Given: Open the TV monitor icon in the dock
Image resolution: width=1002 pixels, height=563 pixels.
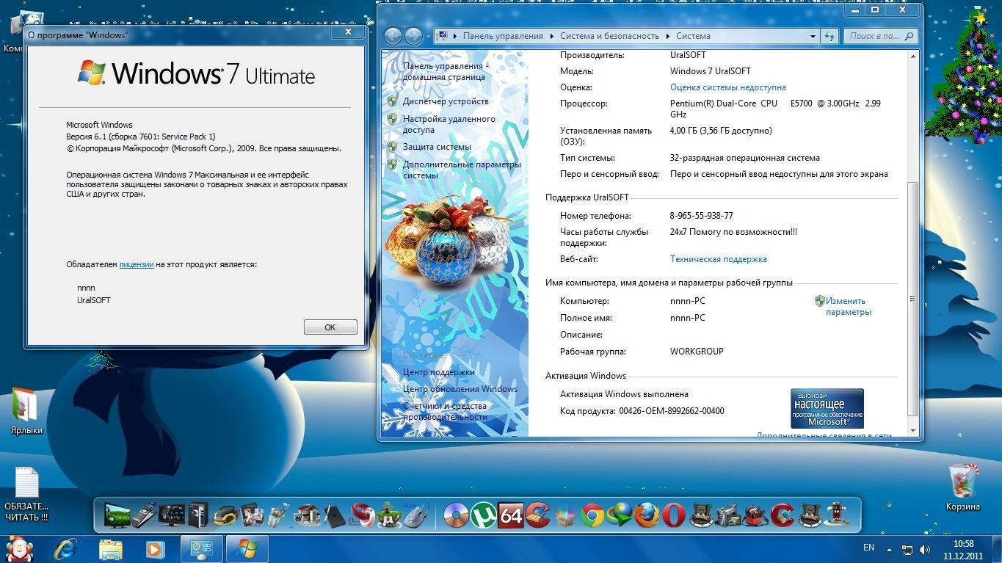Looking at the screenshot, I should point(116,515).
